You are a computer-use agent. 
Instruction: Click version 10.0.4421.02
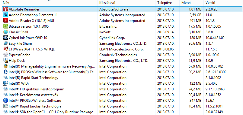pyautogui.click(x=215, y=38)
